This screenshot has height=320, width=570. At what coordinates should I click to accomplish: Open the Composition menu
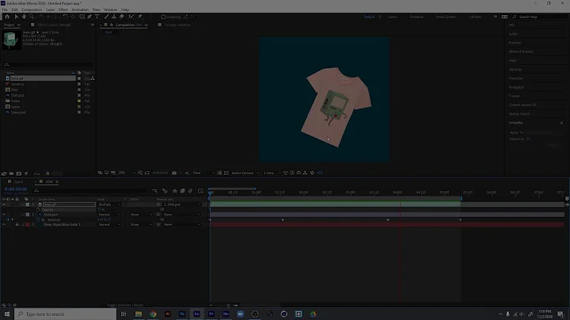coord(32,10)
